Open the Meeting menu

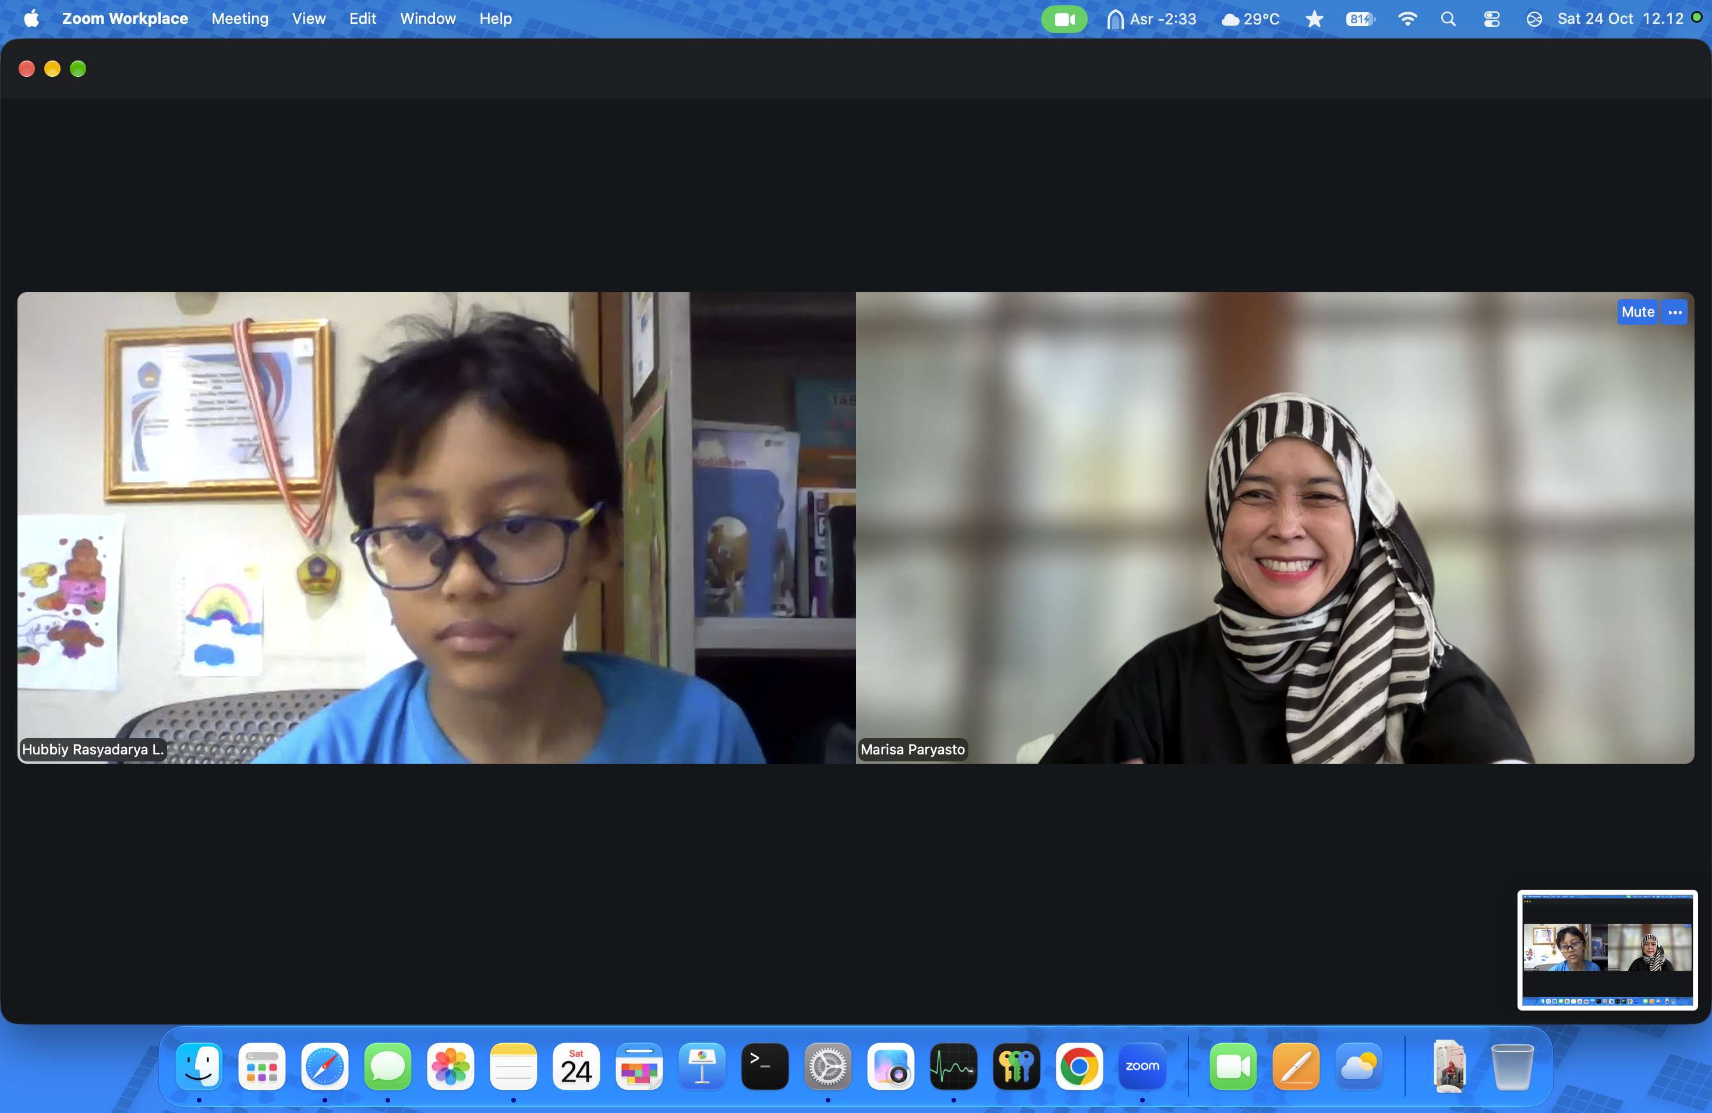coord(239,19)
